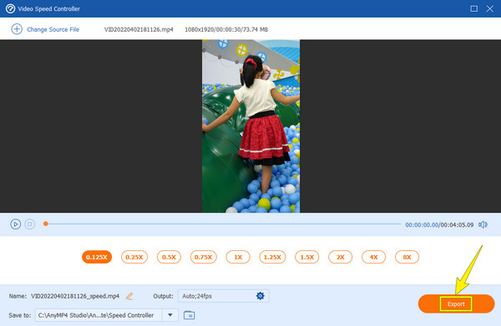Expand the Save to path dropdown

[170, 315]
